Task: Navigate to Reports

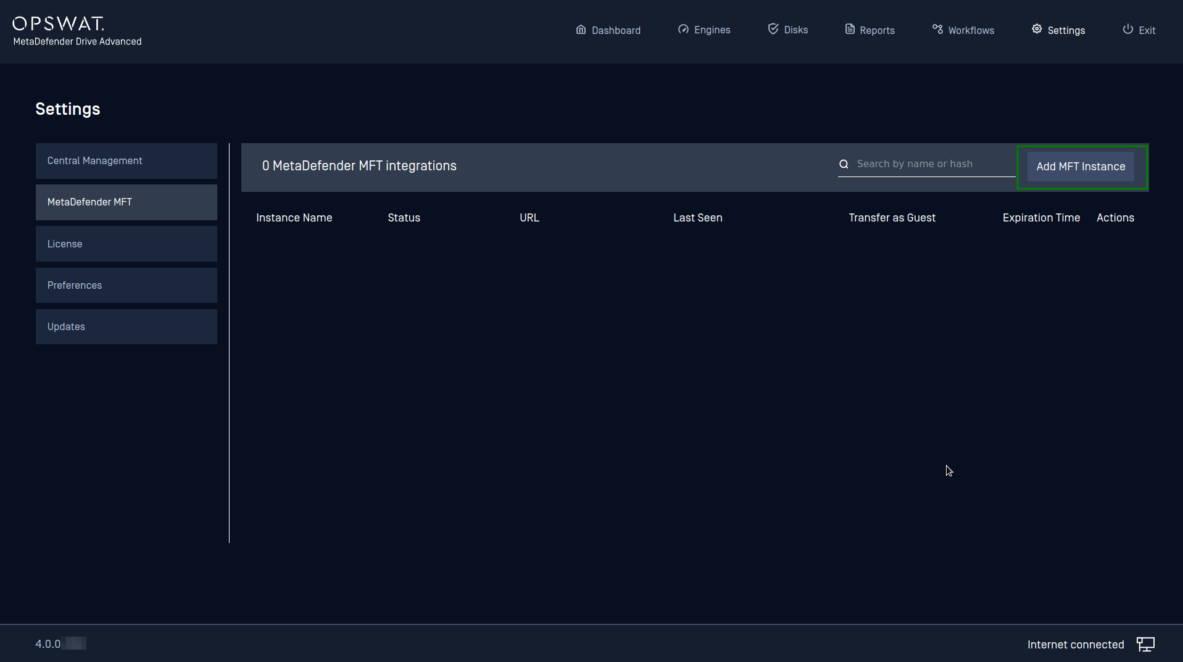Action: tap(870, 30)
